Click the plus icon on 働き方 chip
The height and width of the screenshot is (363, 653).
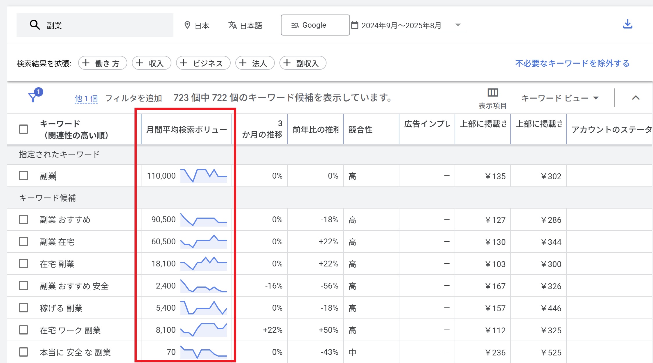[x=86, y=63]
